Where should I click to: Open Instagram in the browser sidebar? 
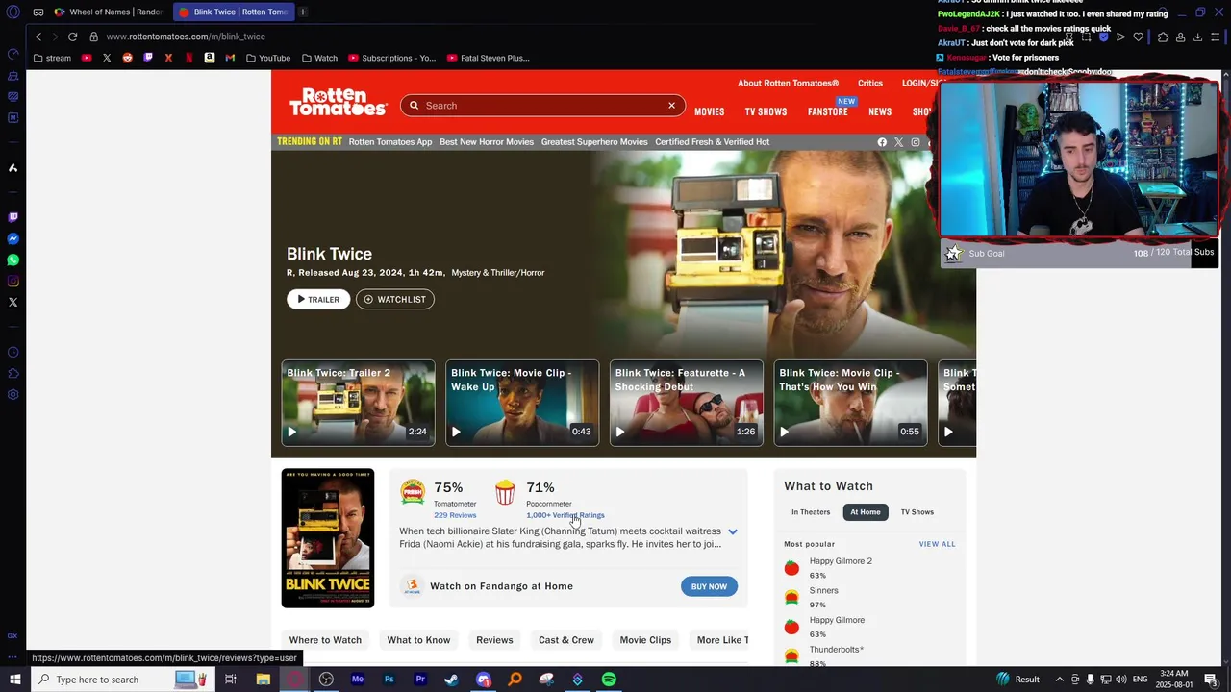pyautogui.click(x=13, y=281)
